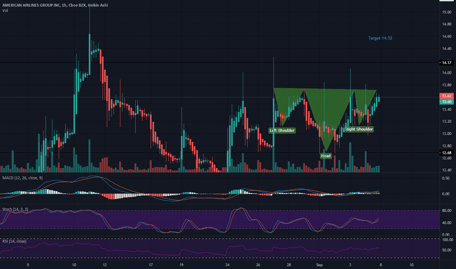Screen dimensions: 456x269
Task: Select the Head pattern label
Action: pyautogui.click(x=326, y=156)
